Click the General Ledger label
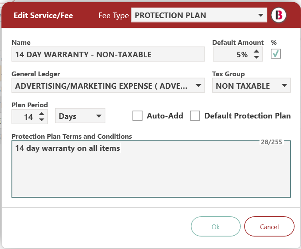The width and height of the screenshot is (301, 249). [36, 74]
